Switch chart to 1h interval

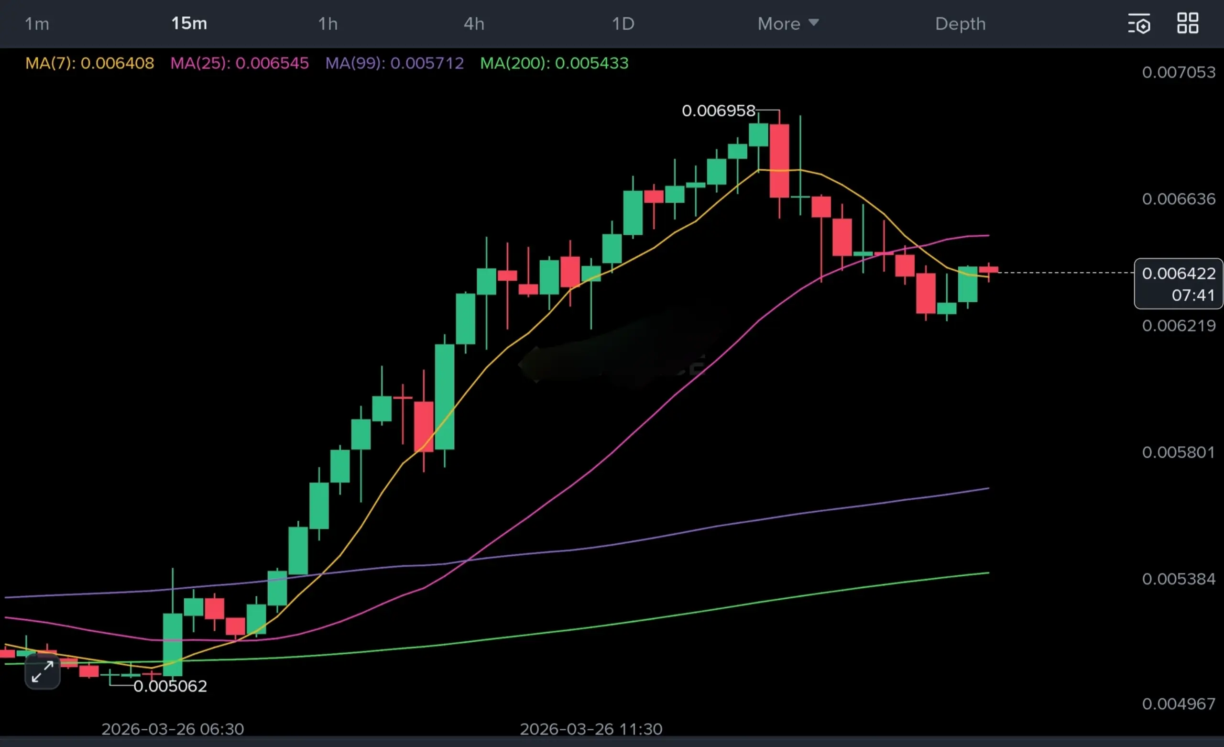(x=328, y=24)
